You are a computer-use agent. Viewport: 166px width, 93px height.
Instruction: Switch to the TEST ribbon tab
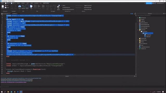click(27, 3)
